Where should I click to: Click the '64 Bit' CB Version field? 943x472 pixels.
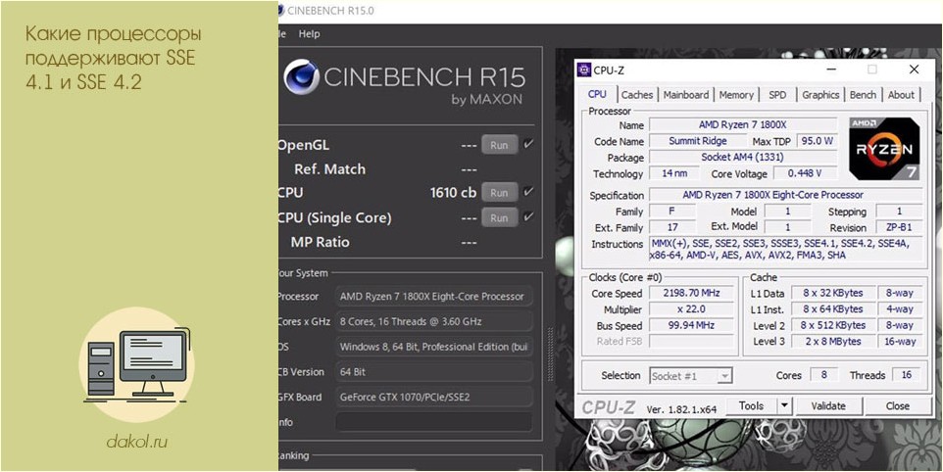[433, 372]
